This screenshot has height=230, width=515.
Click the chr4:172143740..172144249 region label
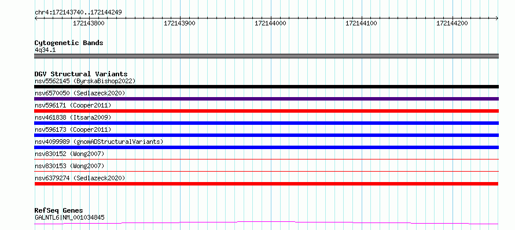tap(78, 13)
